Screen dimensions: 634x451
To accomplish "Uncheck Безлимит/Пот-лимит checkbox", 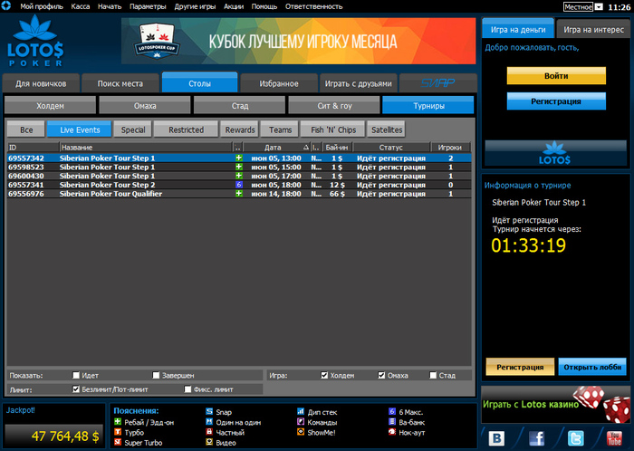I will [x=75, y=389].
